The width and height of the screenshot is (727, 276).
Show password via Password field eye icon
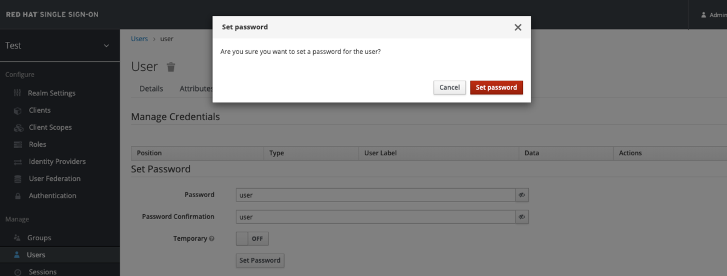522,195
